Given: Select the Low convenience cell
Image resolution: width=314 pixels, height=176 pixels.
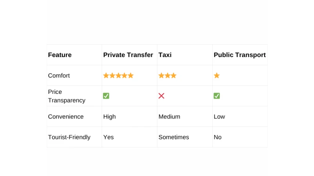Looking at the screenshot, I should (219, 117).
